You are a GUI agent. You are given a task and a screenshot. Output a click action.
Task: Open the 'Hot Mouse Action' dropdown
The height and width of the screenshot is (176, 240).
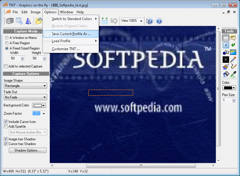28,132
